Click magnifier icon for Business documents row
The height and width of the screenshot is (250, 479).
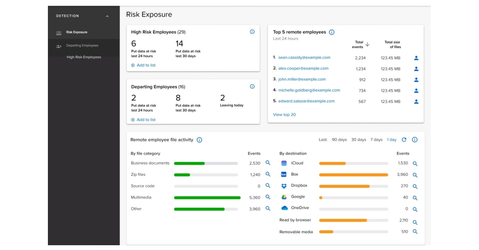point(268,163)
